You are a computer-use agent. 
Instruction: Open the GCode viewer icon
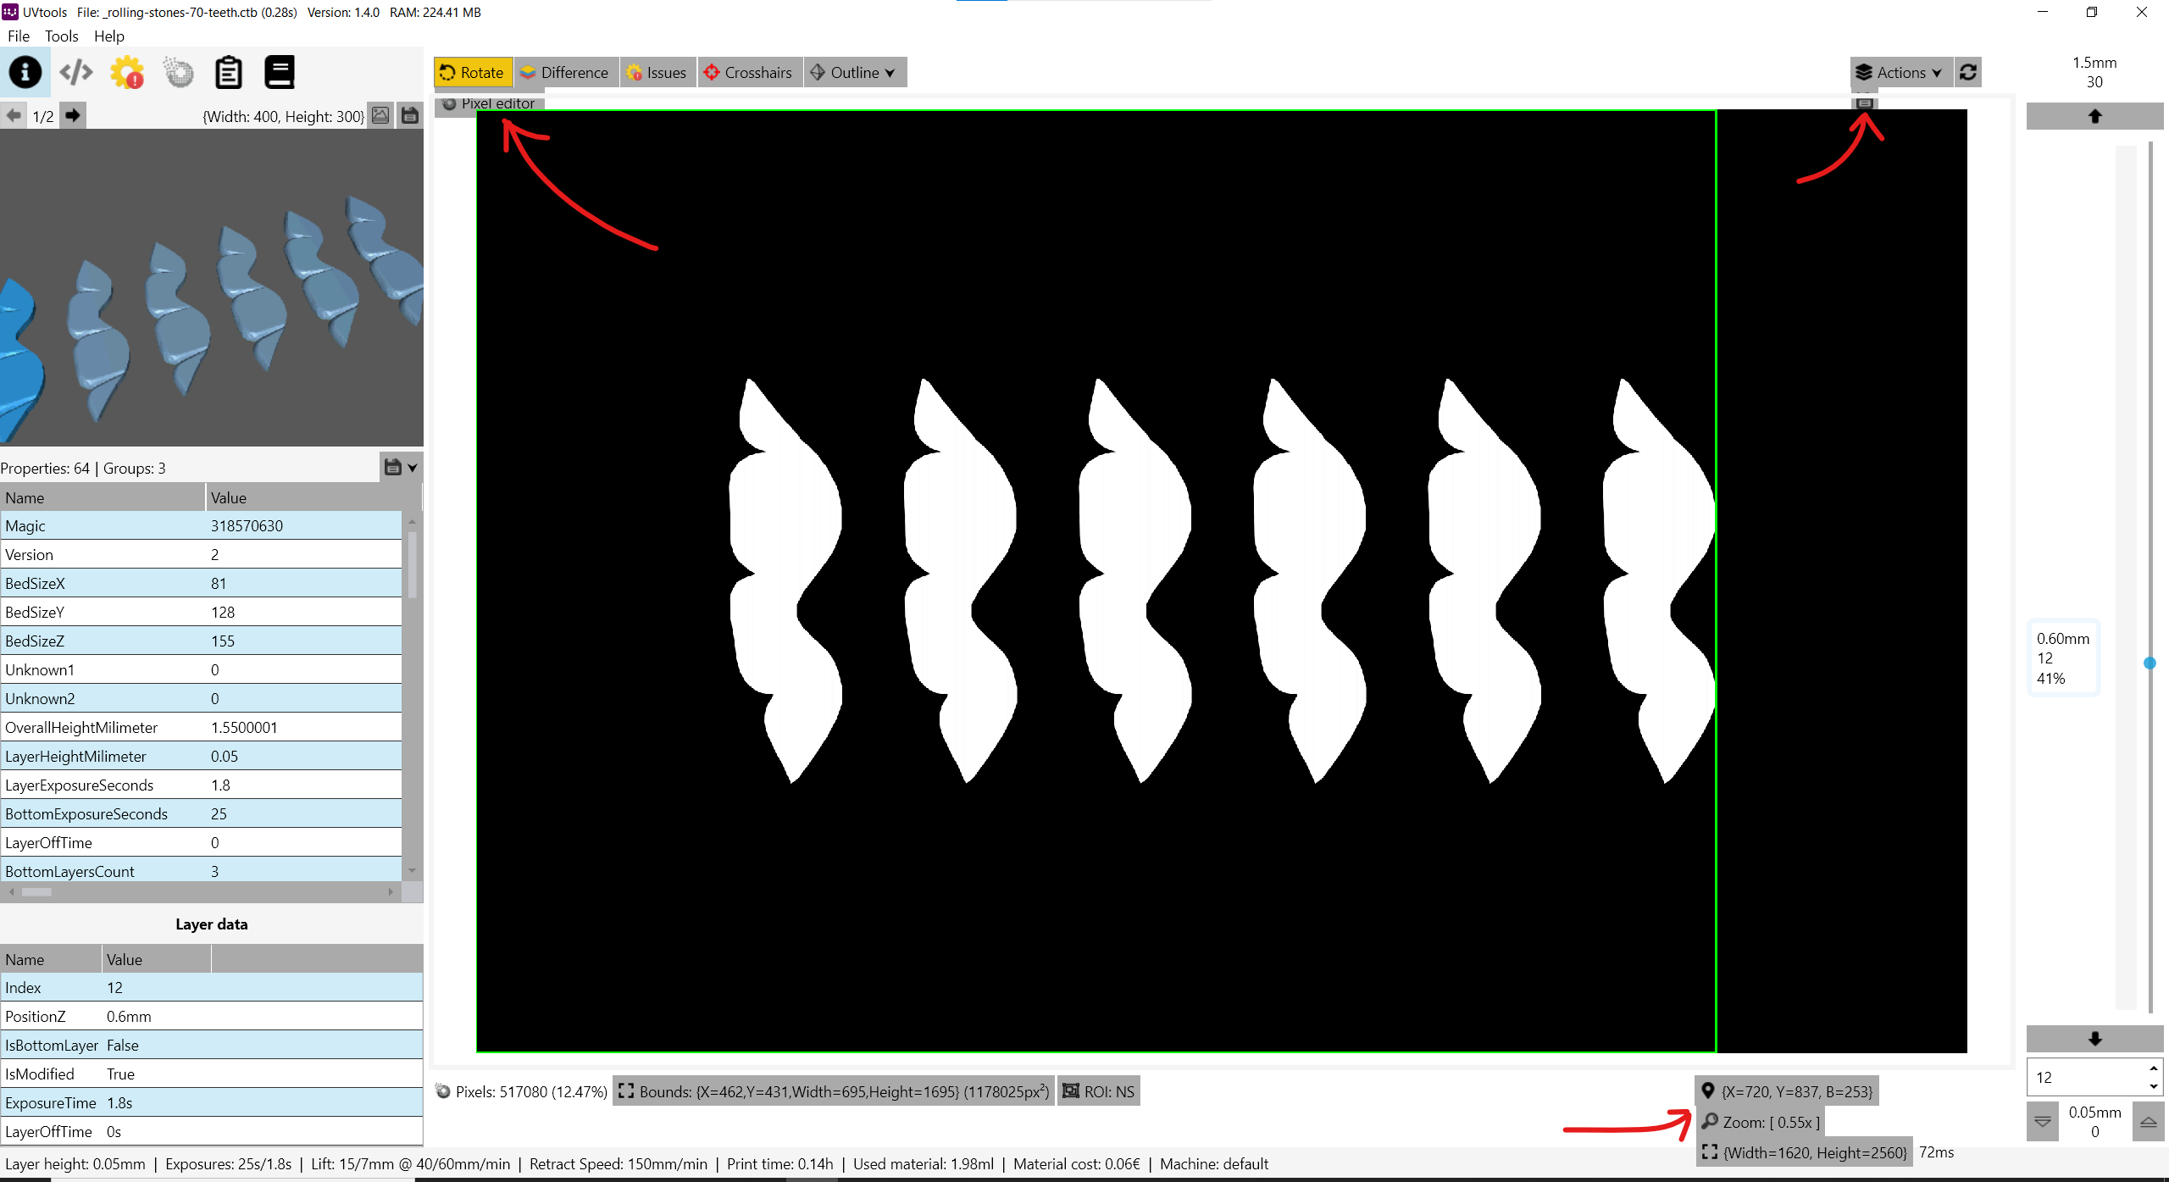pyautogui.click(x=76, y=73)
